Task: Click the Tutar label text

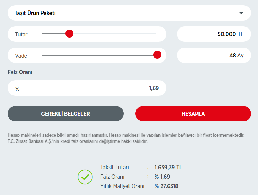Action: pyautogui.click(x=21, y=34)
